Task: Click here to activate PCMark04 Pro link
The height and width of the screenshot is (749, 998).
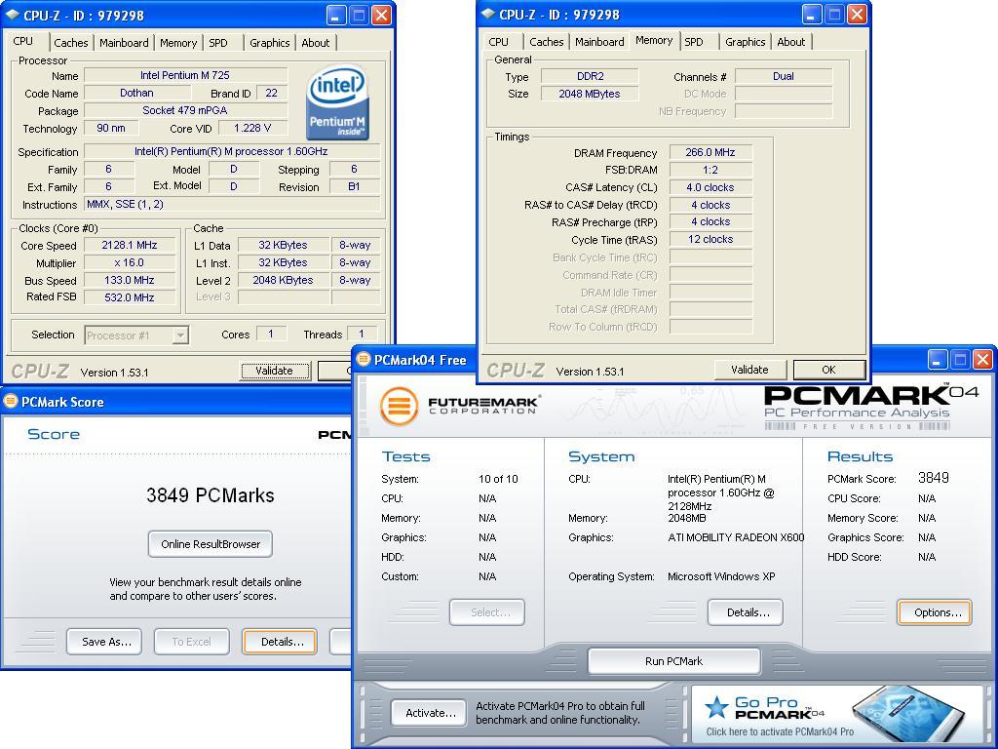Action: click(780, 731)
